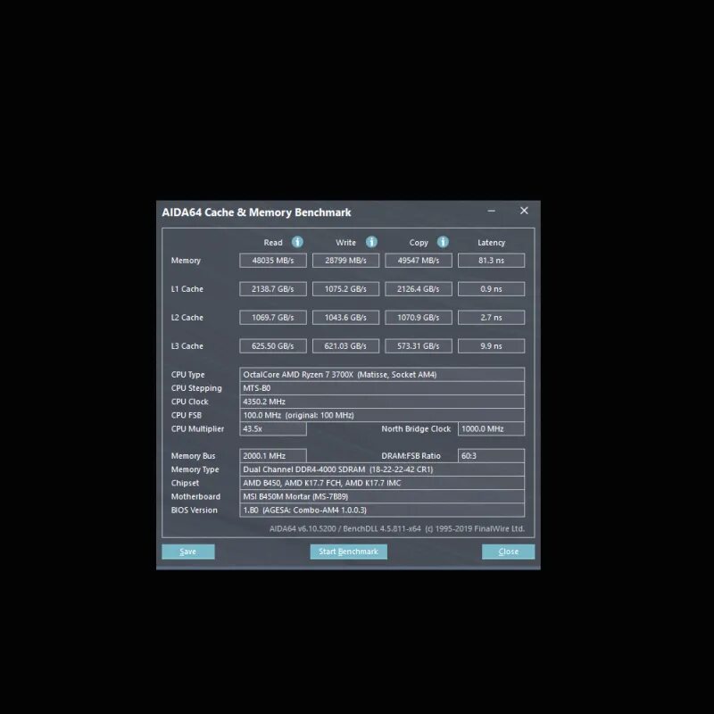Select L3 Cache read 625.50 GB/s
The width and height of the screenshot is (714, 714).
pyautogui.click(x=273, y=346)
